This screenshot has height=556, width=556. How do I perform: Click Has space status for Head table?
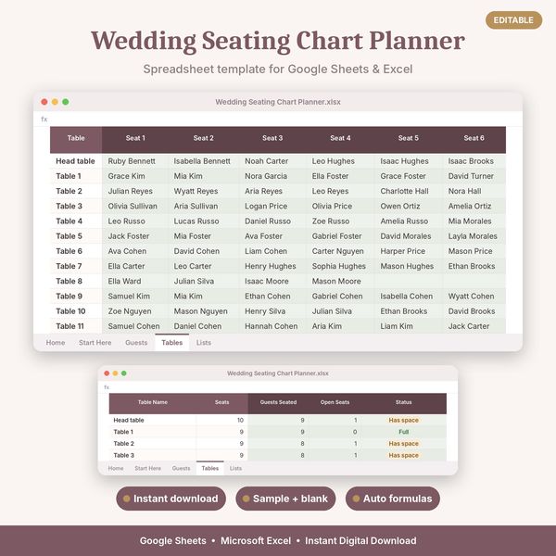403,420
